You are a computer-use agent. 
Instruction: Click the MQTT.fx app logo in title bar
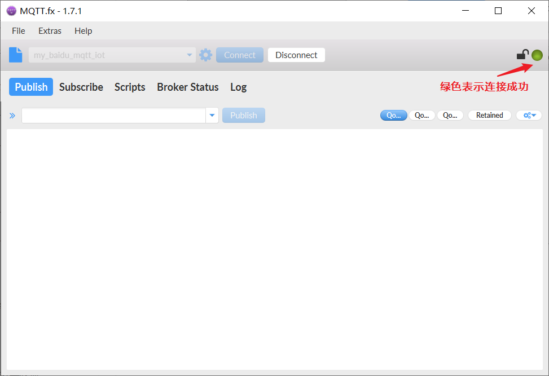[x=11, y=11]
